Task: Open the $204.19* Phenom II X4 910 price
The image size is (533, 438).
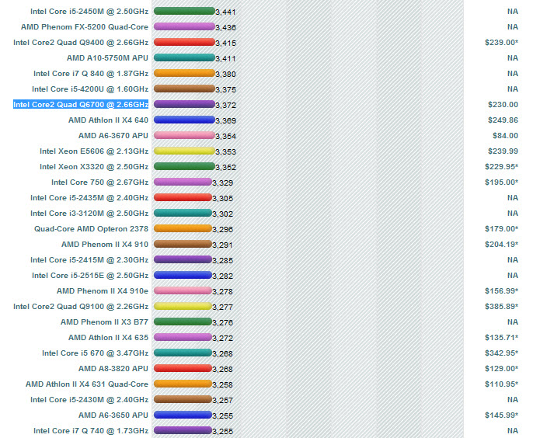Action: pyautogui.click(x=501, y=245)
